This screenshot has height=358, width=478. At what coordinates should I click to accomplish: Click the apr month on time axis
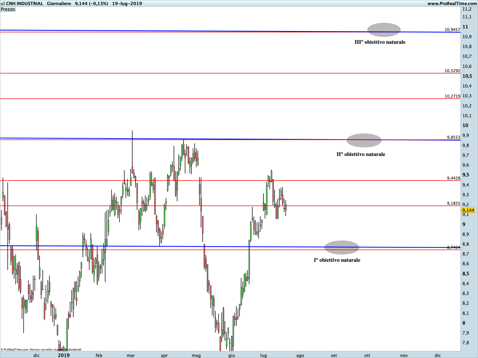pyautogui.click(x=164, y=355)
